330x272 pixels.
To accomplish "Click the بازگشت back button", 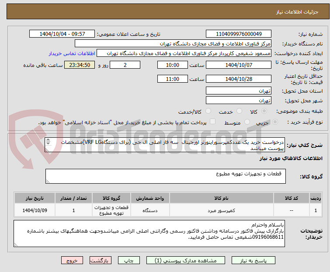I will point(100,261).
